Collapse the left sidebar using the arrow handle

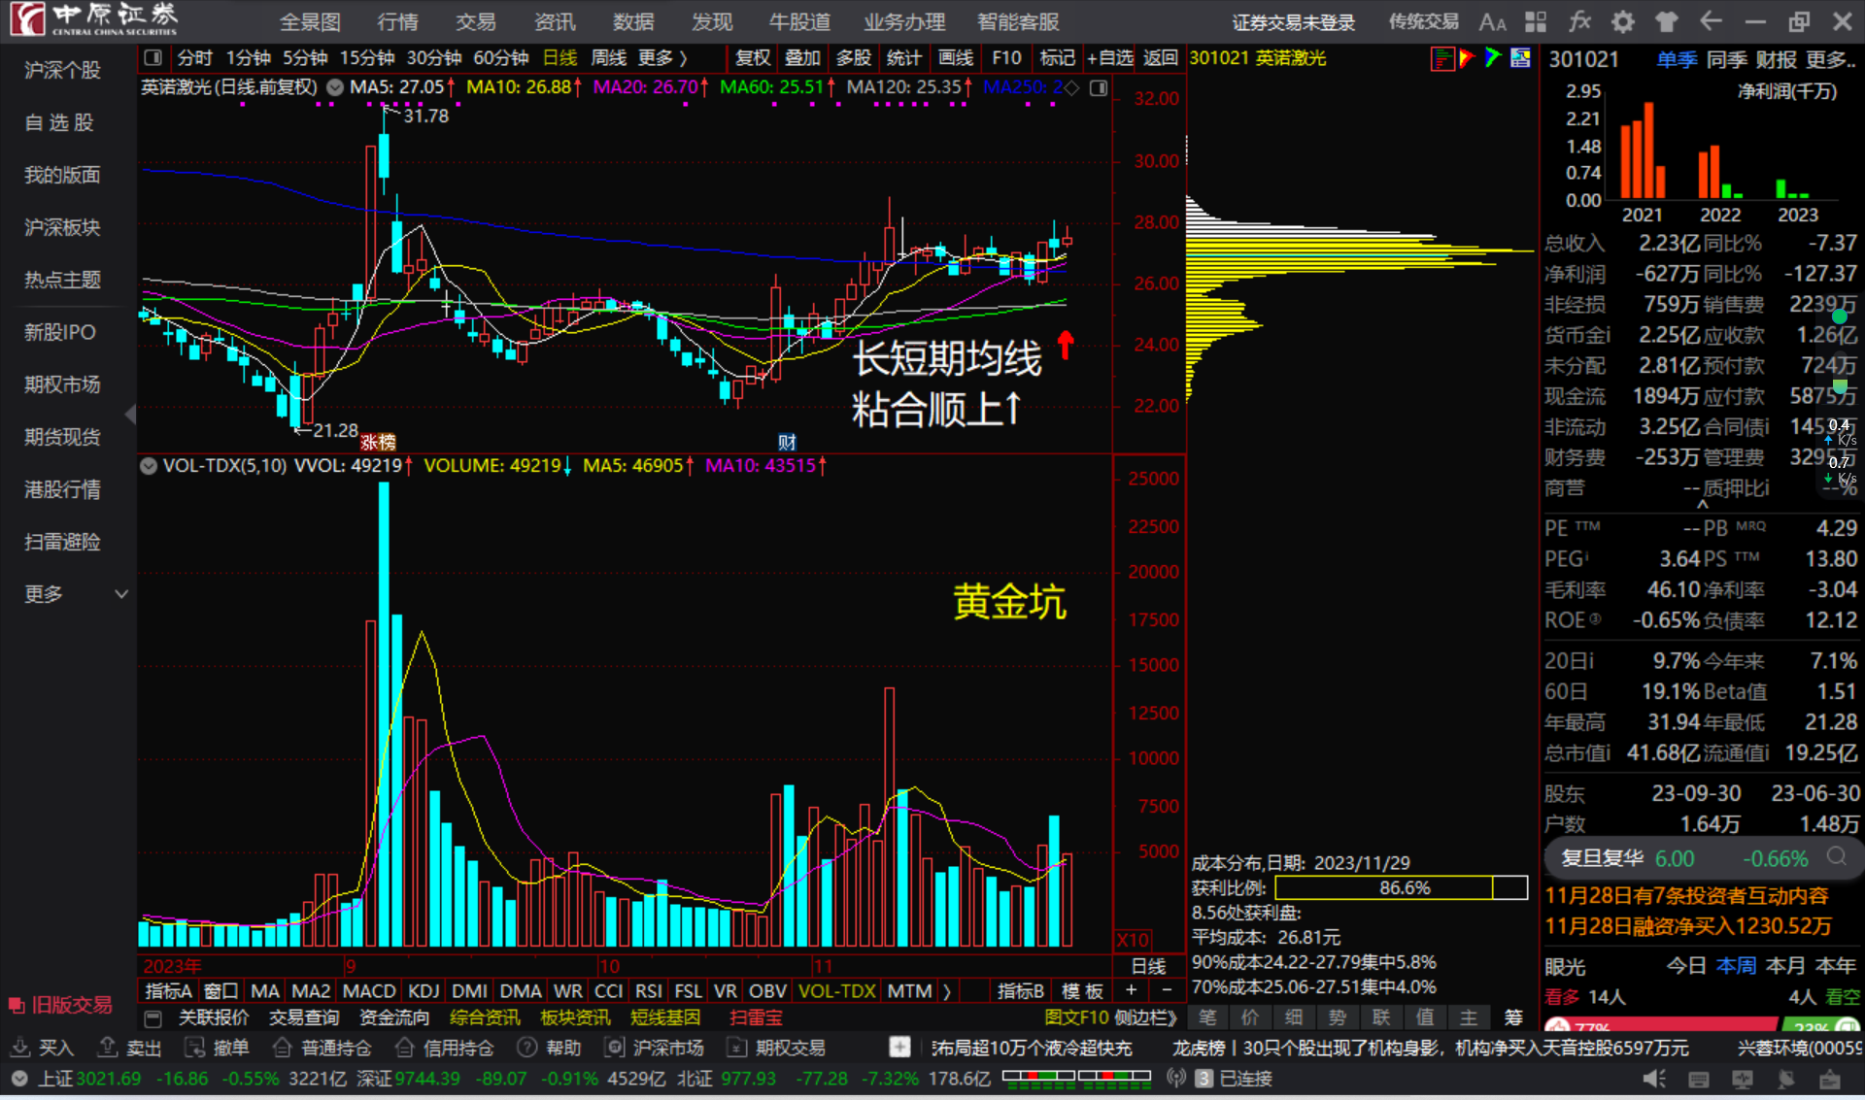pos(130,415)
